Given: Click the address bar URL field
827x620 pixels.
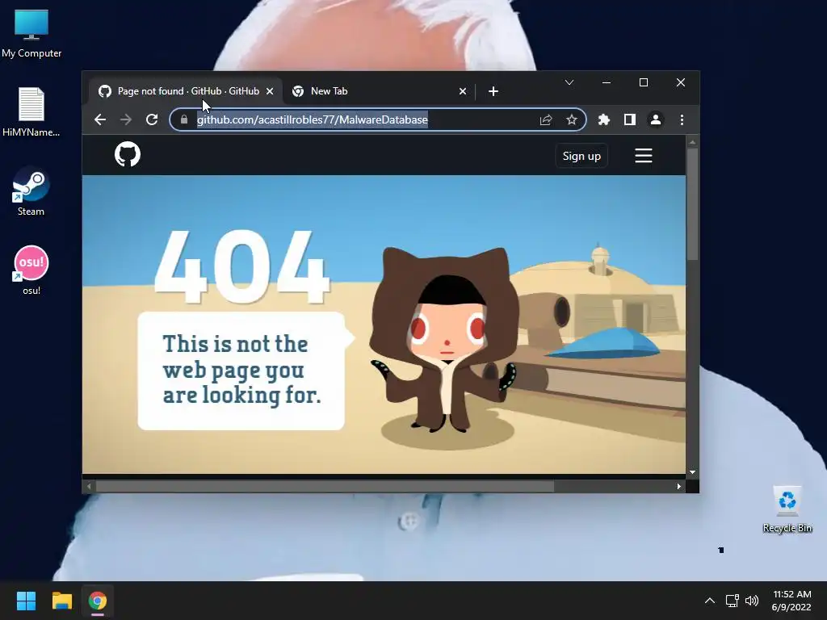Looking at the screenshot, I should coord(378,119).
